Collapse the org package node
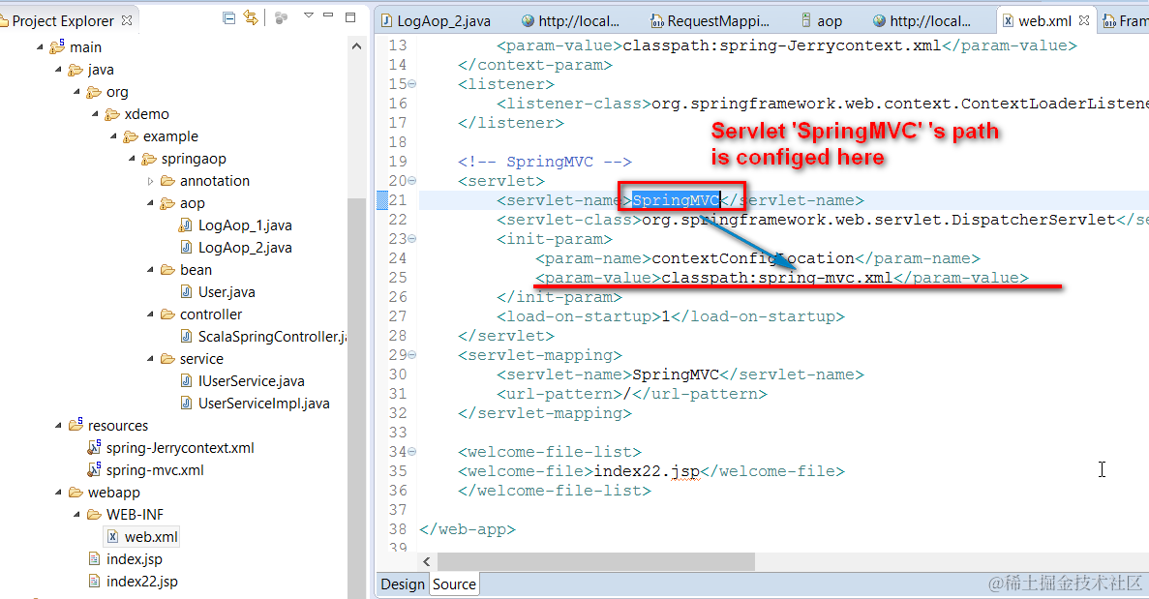 [76, 92]
